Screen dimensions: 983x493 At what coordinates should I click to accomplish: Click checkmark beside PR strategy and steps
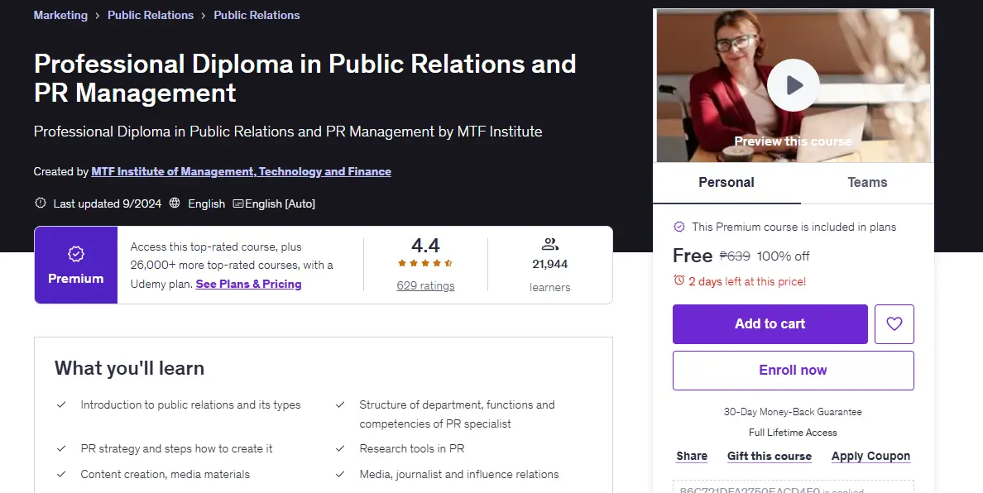click(x=61, y=448)
